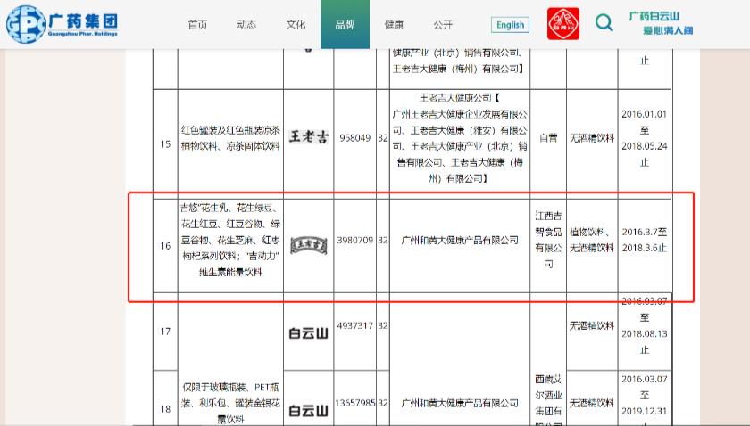Click the 白云山 trademark image in row 17
This screenshot has width=750, height=426.
click(309, 333)
